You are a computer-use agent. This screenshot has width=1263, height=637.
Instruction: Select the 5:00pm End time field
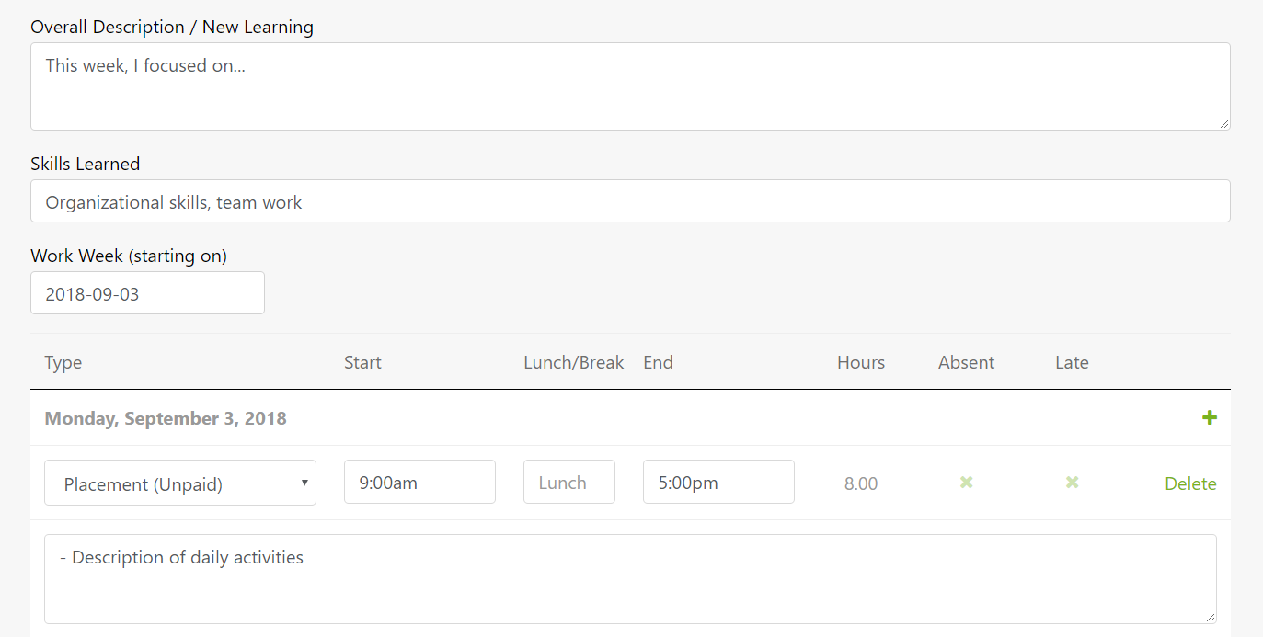click(x=718, y=481)
